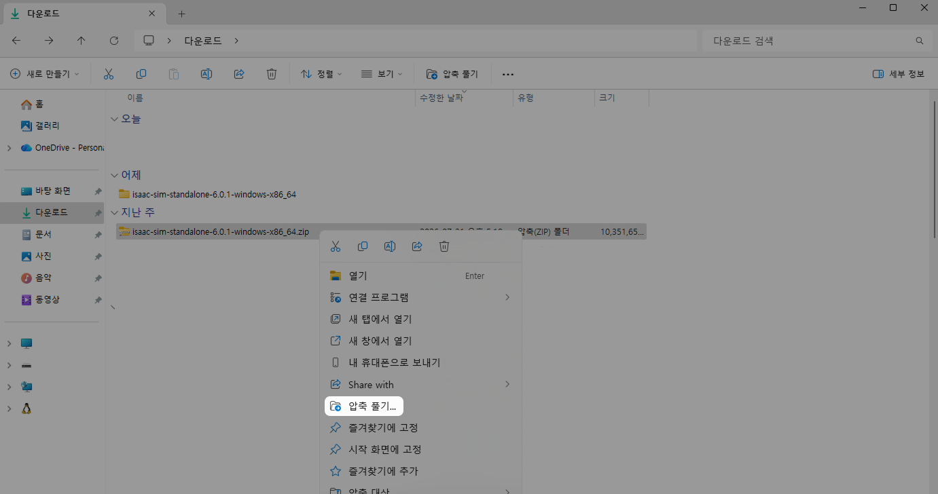The height and width of the screenshot is (494, 938).
Task: Refresh the current folder view
Action: click(x=114, y=41)
